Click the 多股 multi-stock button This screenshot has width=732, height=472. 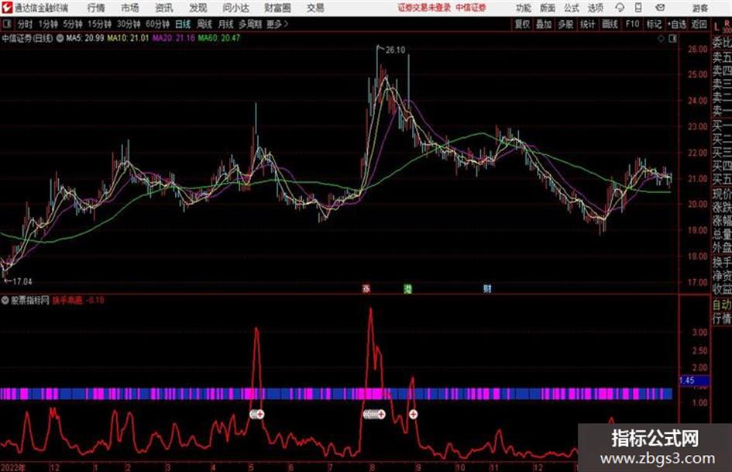tap(565, 24)
